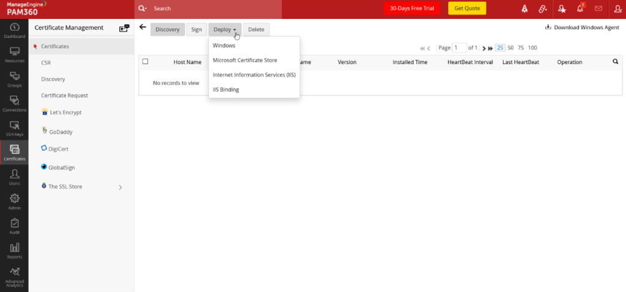The image size is (626, 292).
Task: Select Internet Information Services (IIS) option
Action: coord(254,75)
